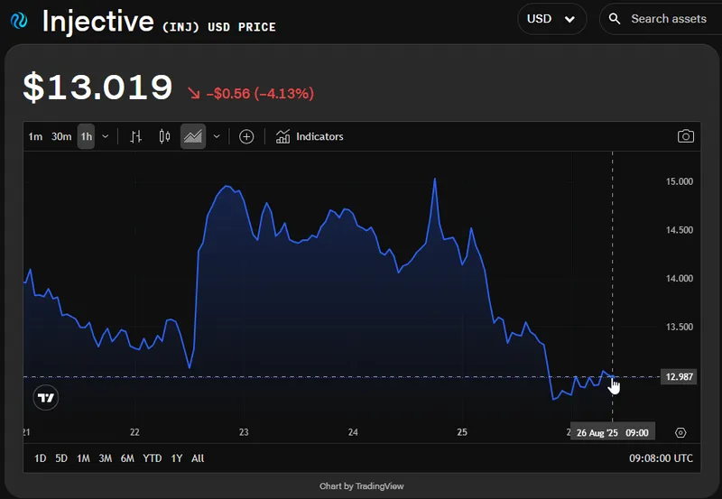Expand the interval options chevron

click(x=105, y=137)
